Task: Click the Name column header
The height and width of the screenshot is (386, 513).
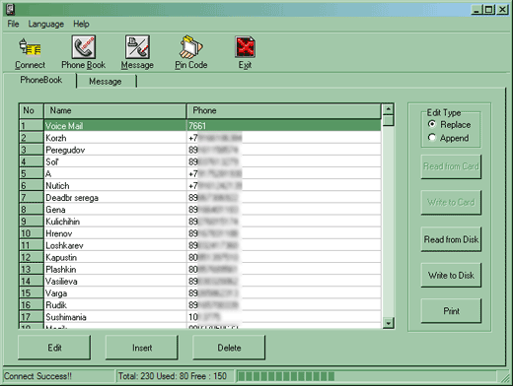Action: click(x=115, y=110)
